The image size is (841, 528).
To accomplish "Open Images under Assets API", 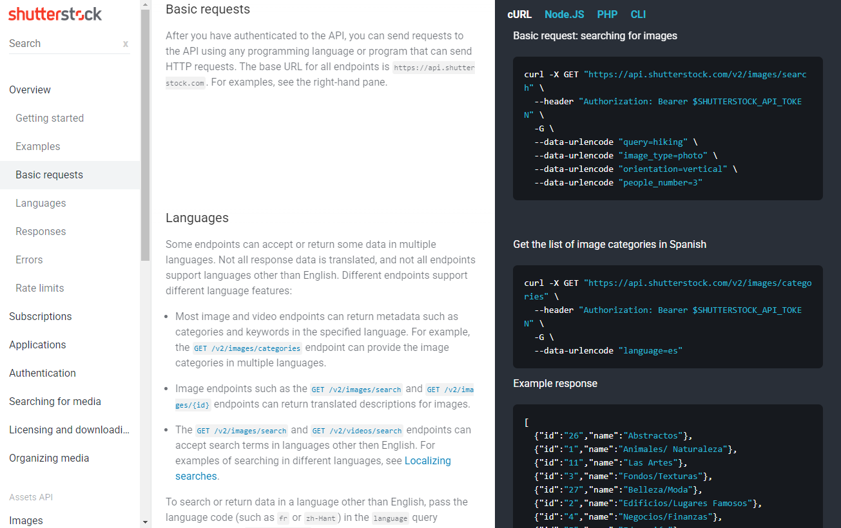I will tap(26, 520).
